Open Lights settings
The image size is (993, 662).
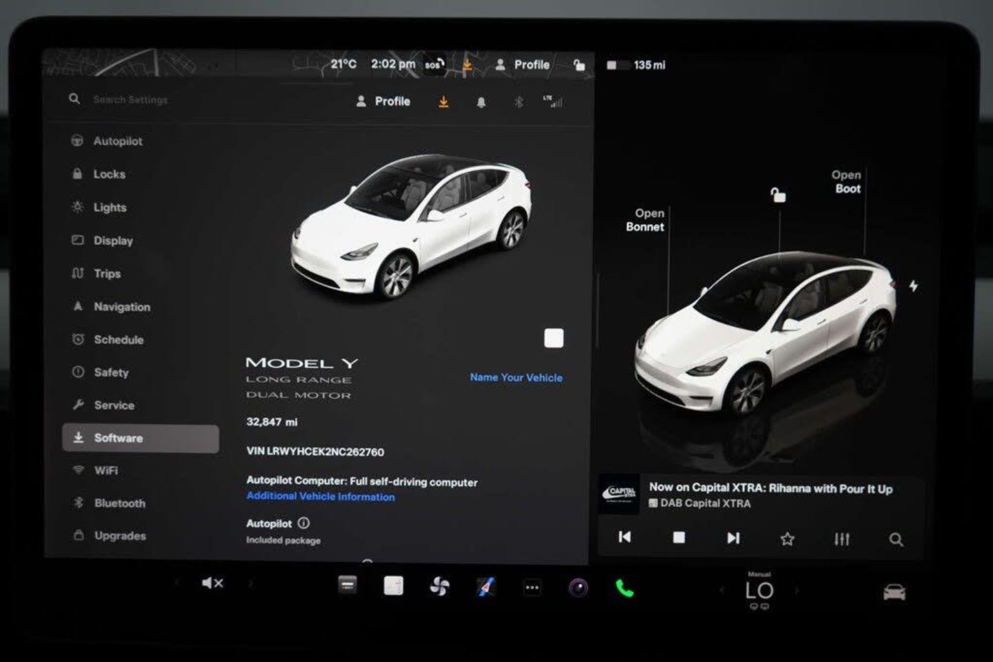click(x=99, y=207)
